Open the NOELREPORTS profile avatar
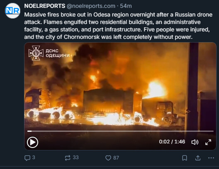219x169 pixels. (12, 11)
